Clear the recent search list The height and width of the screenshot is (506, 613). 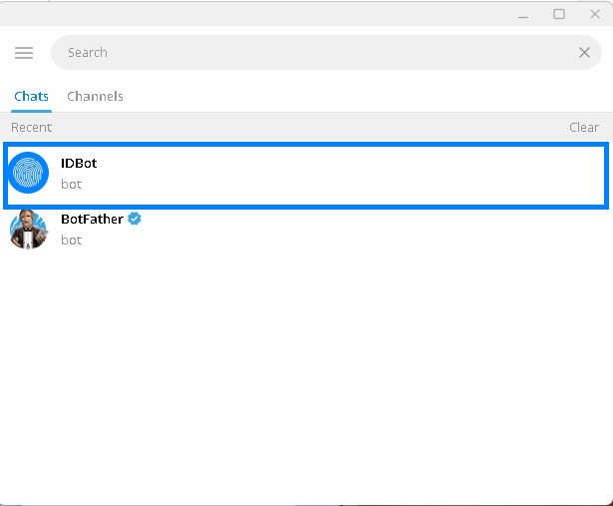pyautogui.click(x=584, y=127)
